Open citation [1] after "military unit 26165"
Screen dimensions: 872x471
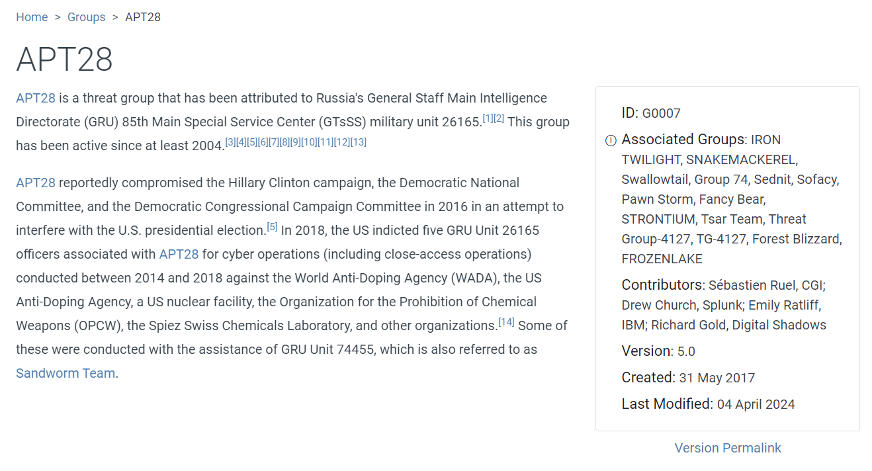[488, 118]
